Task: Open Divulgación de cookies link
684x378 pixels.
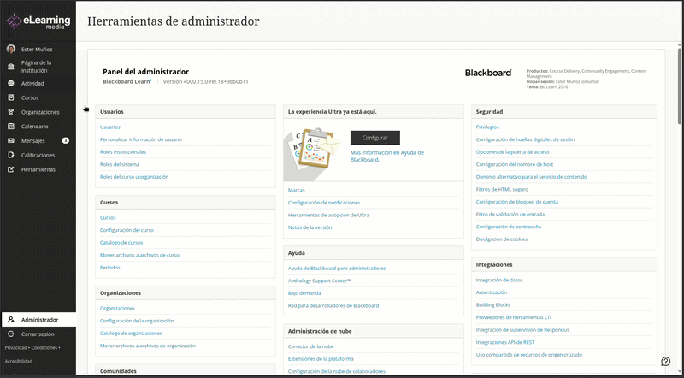Action: click(x=502, y=239)
